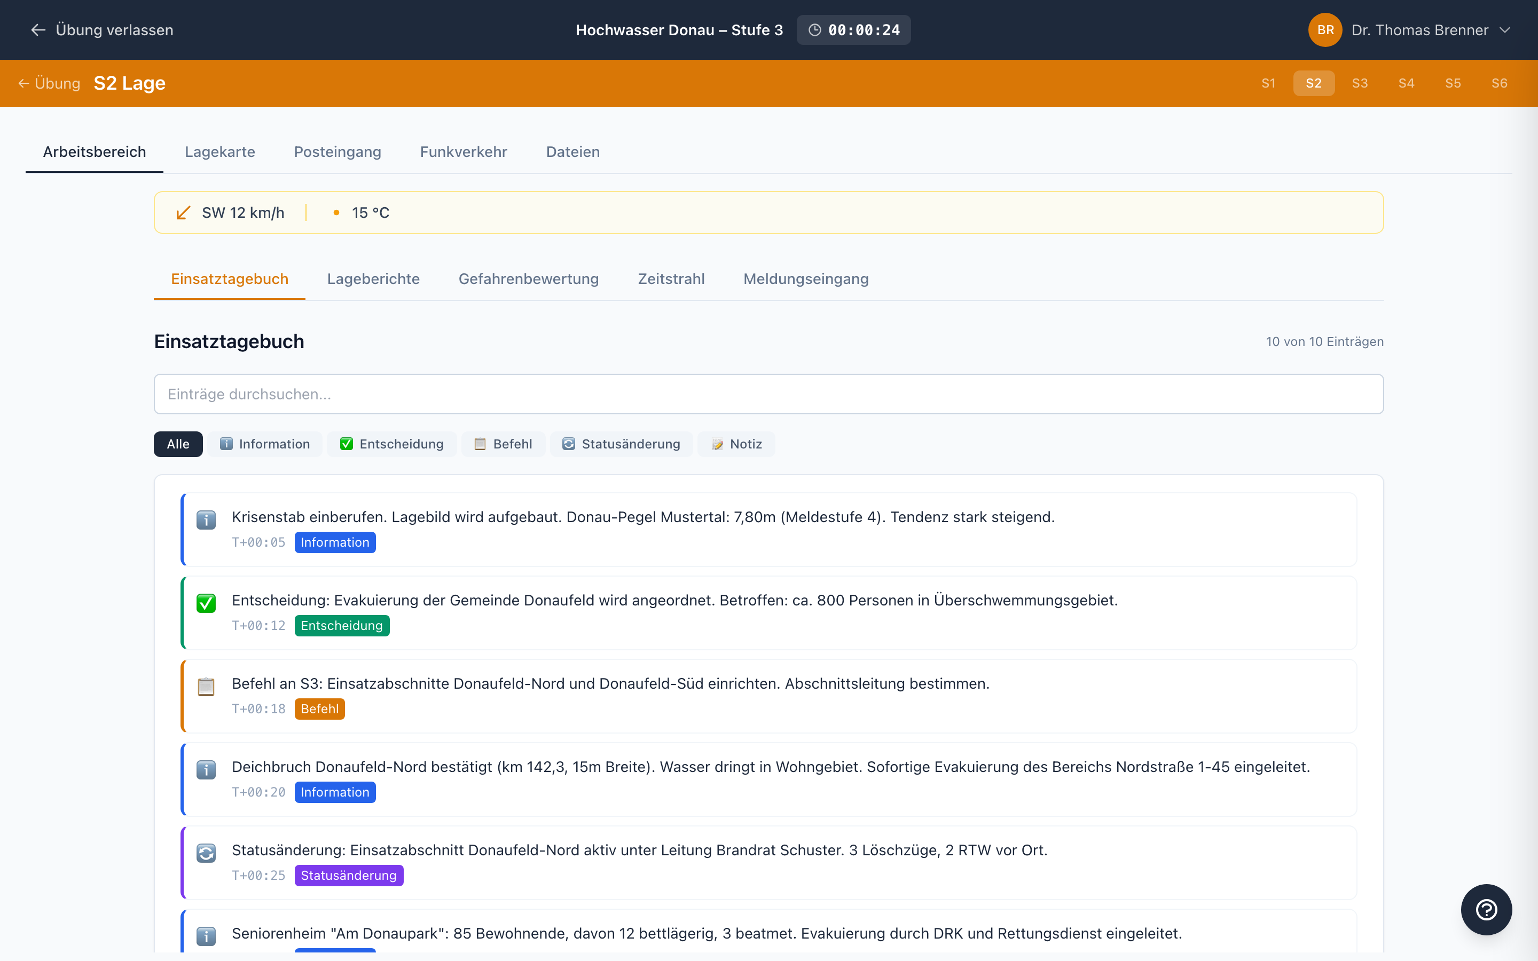Switch to the S3 staff section button
The image size is (1538, 961).
[1360, 83]
